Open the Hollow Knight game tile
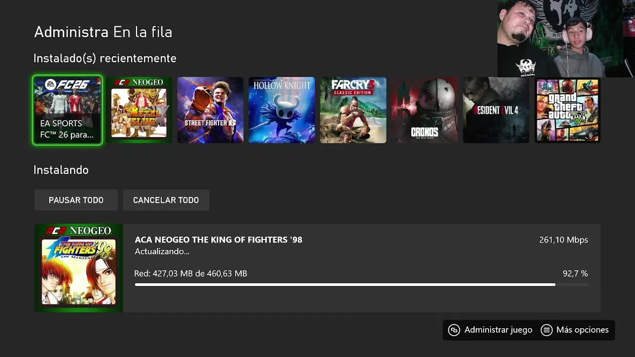The height and width of the screenshot is (357, 635). tap(282, 110)
